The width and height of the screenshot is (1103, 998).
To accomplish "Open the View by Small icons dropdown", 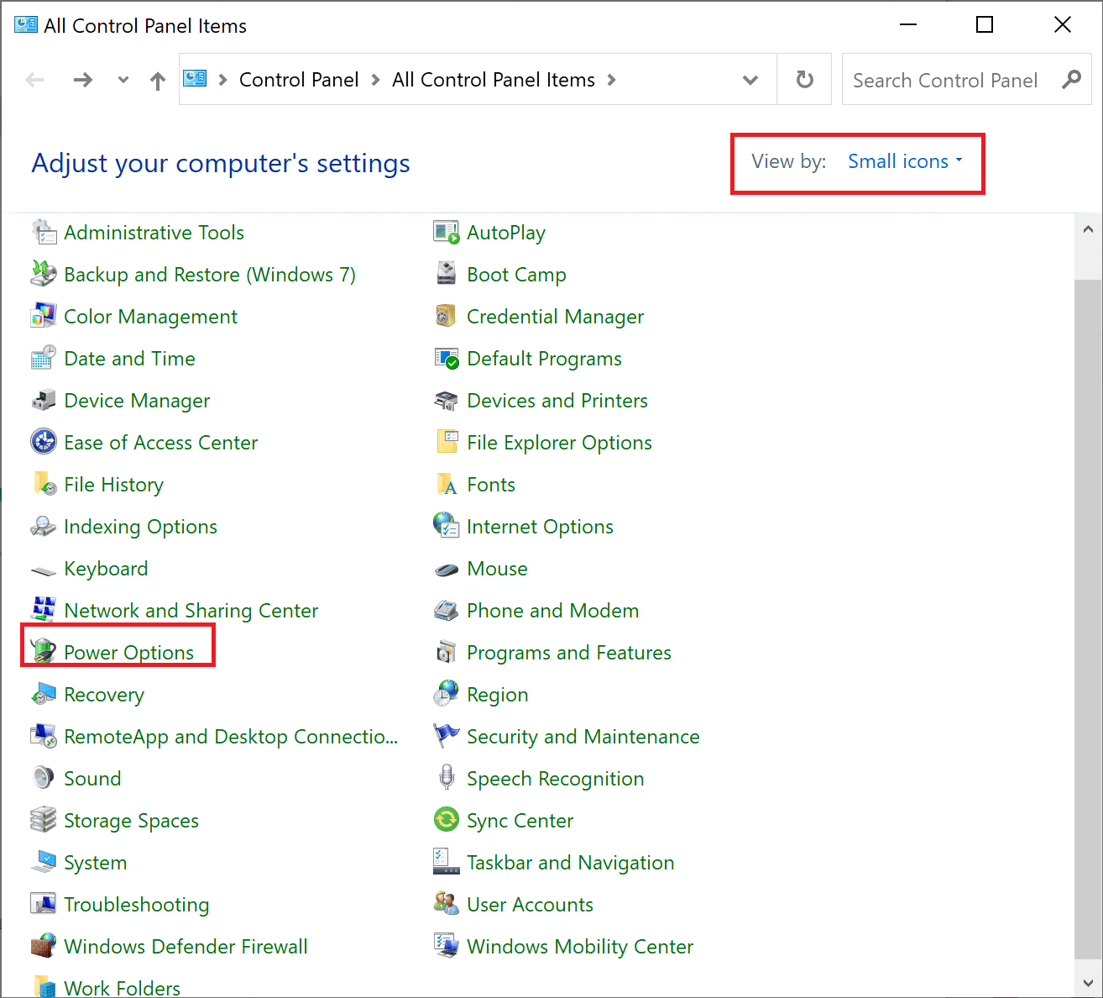I will [x=905, y=161].
